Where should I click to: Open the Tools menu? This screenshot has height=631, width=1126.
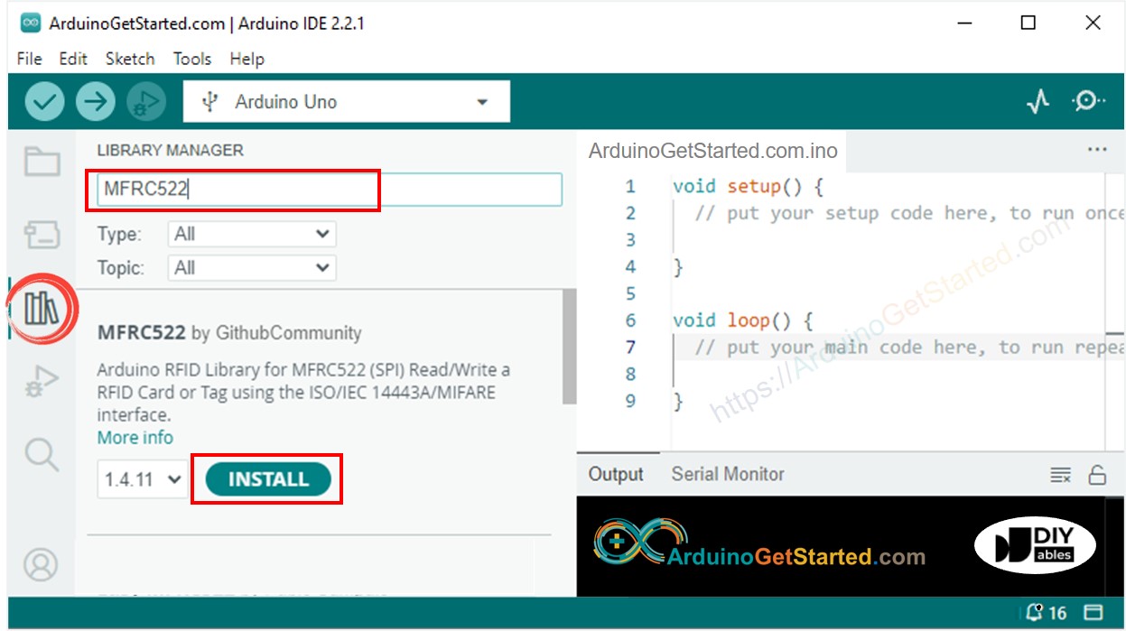191,59
